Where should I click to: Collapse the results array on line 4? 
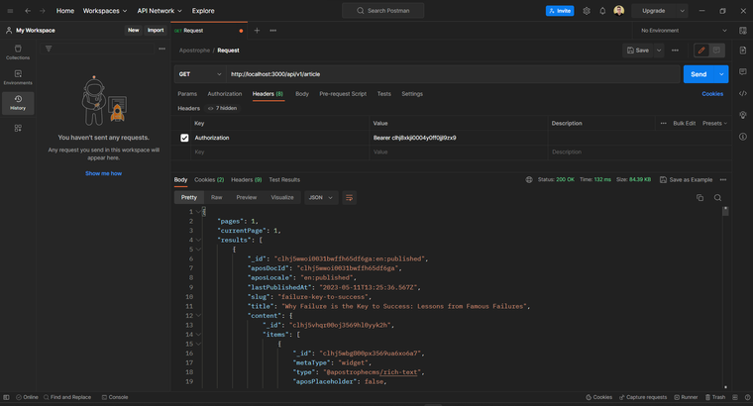[198, 240]
